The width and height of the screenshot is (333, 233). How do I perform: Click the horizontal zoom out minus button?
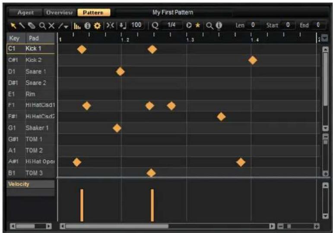click(281, 227)
